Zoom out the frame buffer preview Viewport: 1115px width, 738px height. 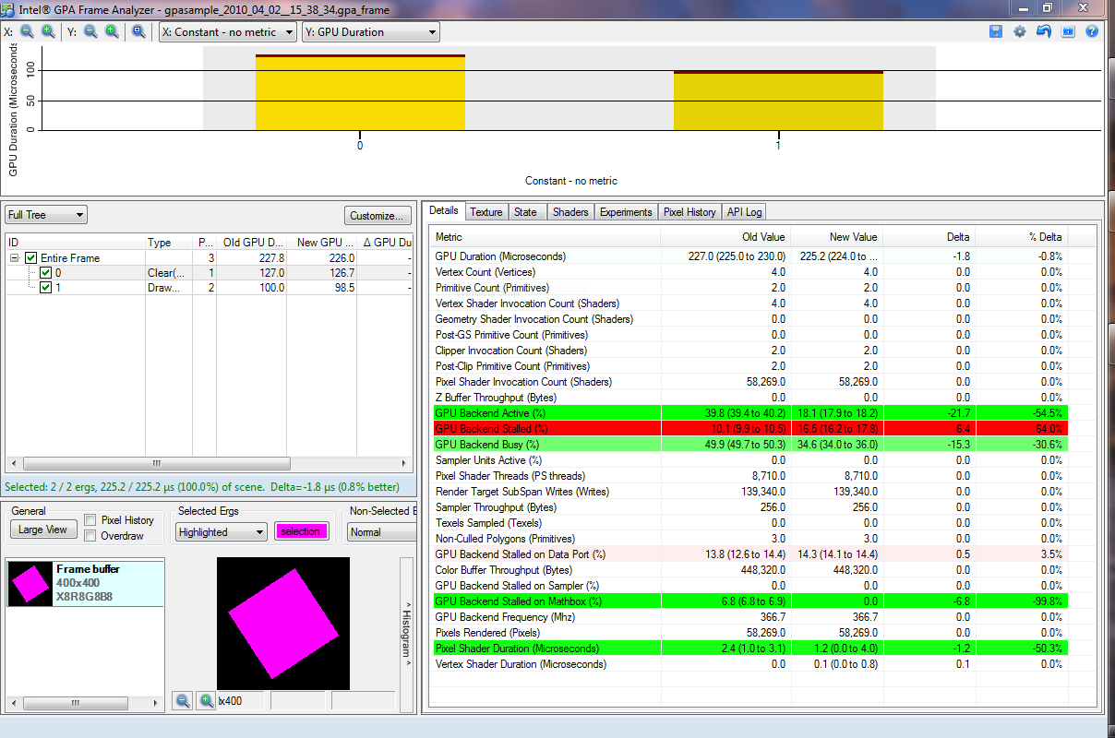click(x=182, y=700)
